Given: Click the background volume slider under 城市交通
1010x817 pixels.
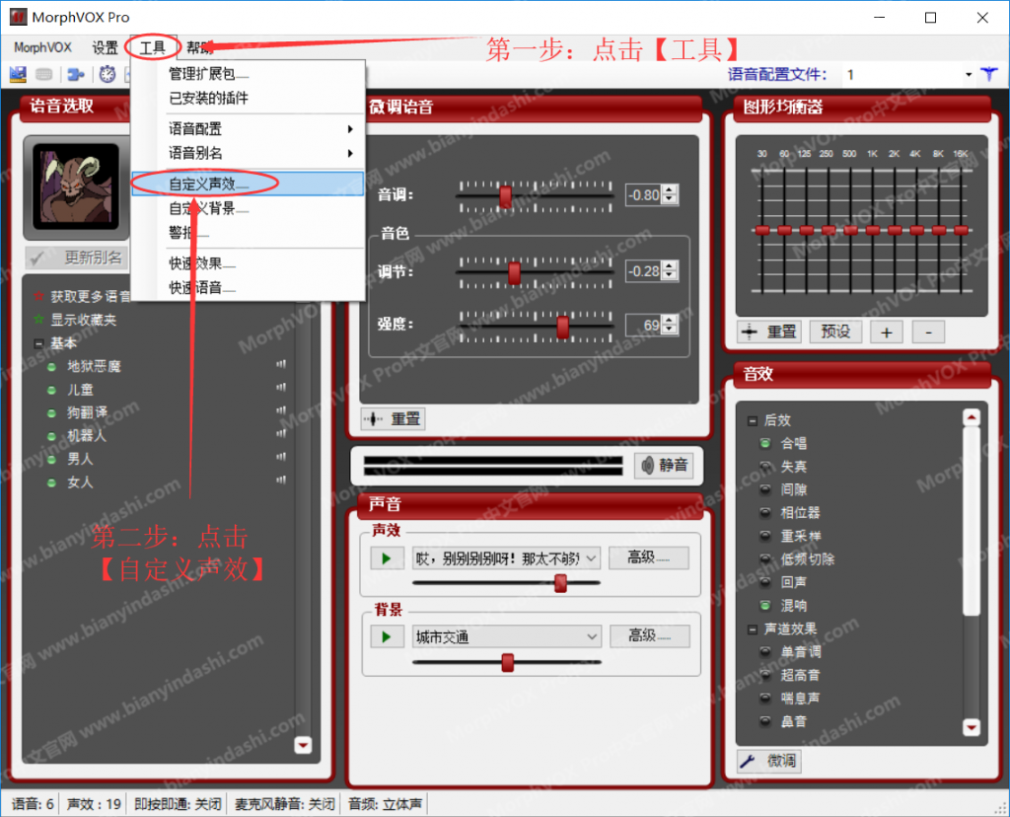Looking at the screenshot, I should pos(508,662).
